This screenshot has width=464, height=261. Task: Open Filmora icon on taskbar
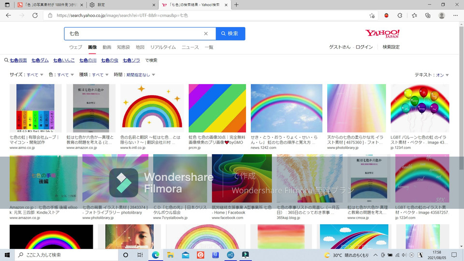246,255
